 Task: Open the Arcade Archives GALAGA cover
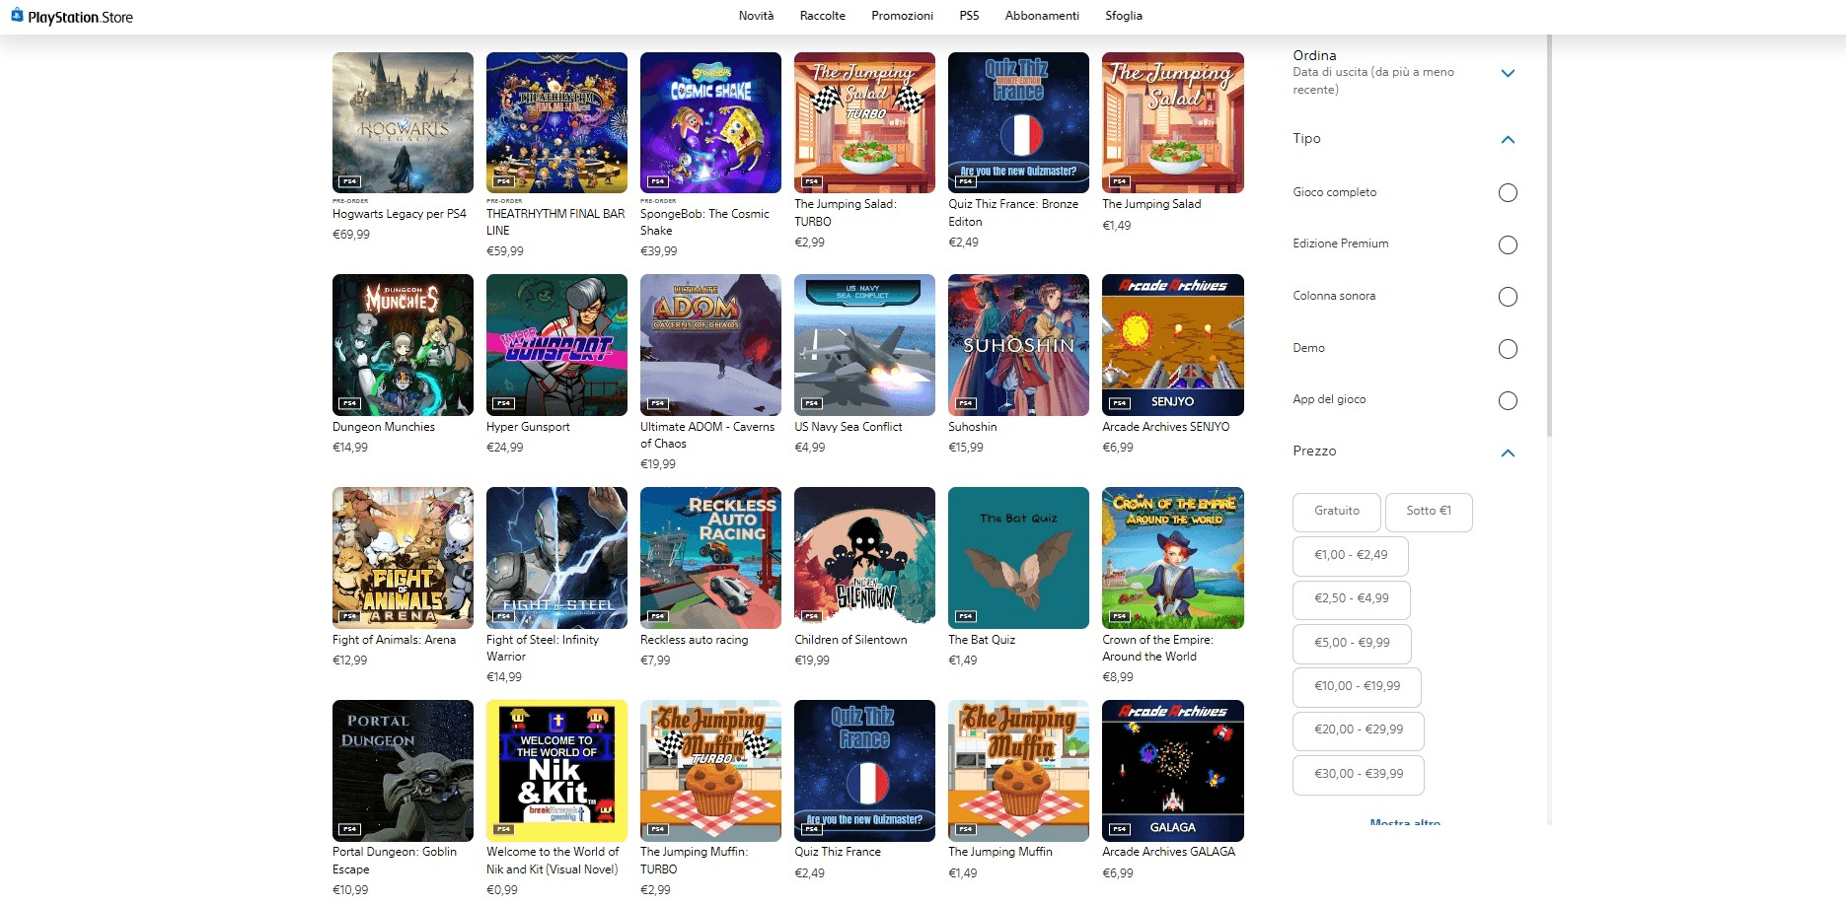[x=1173, y=771]
